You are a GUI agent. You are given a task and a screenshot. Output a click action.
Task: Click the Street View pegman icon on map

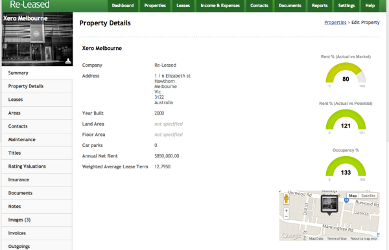coord(286,199)
